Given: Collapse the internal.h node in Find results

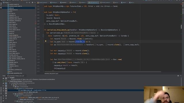Looking at the screenshot, I should pos(15,101).
